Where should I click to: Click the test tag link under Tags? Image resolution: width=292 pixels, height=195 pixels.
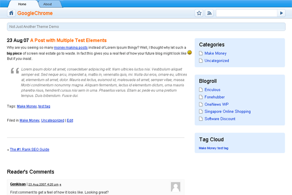44,106
